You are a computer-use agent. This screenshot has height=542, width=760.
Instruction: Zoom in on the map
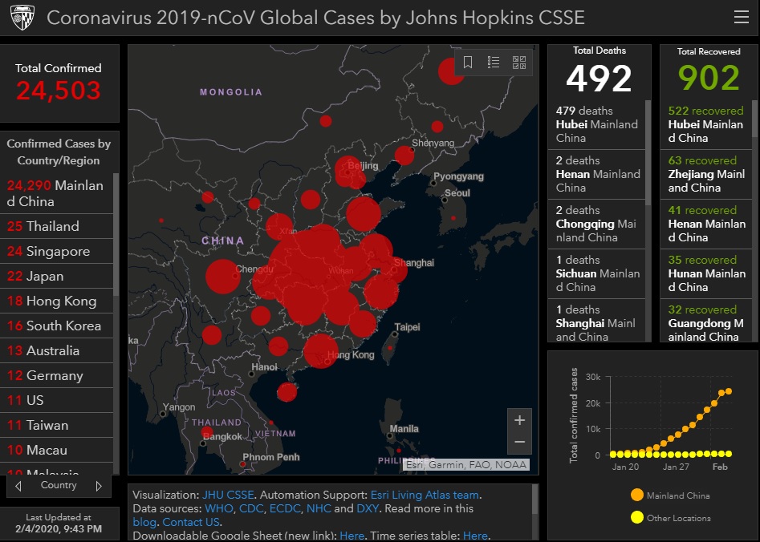519,420
